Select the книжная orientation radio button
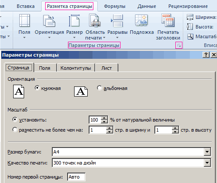This screenshot has width=217, height=183. [37, 88]
